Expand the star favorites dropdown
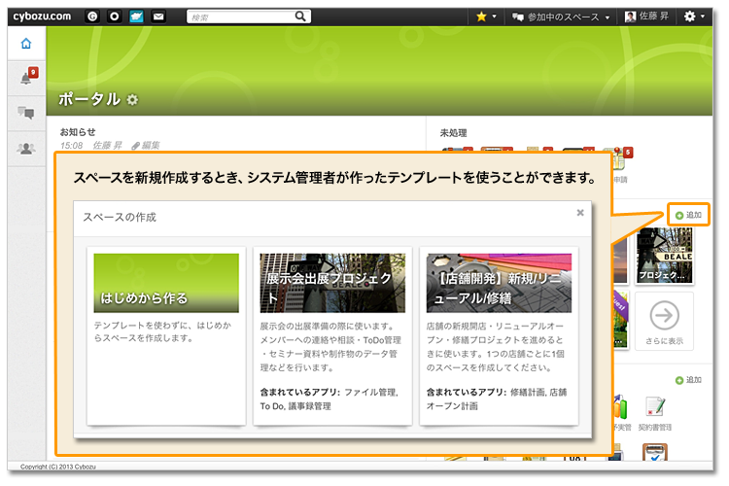Image resolution: width=729 pixels, height=486 pixels. click(x=486, y=17)
